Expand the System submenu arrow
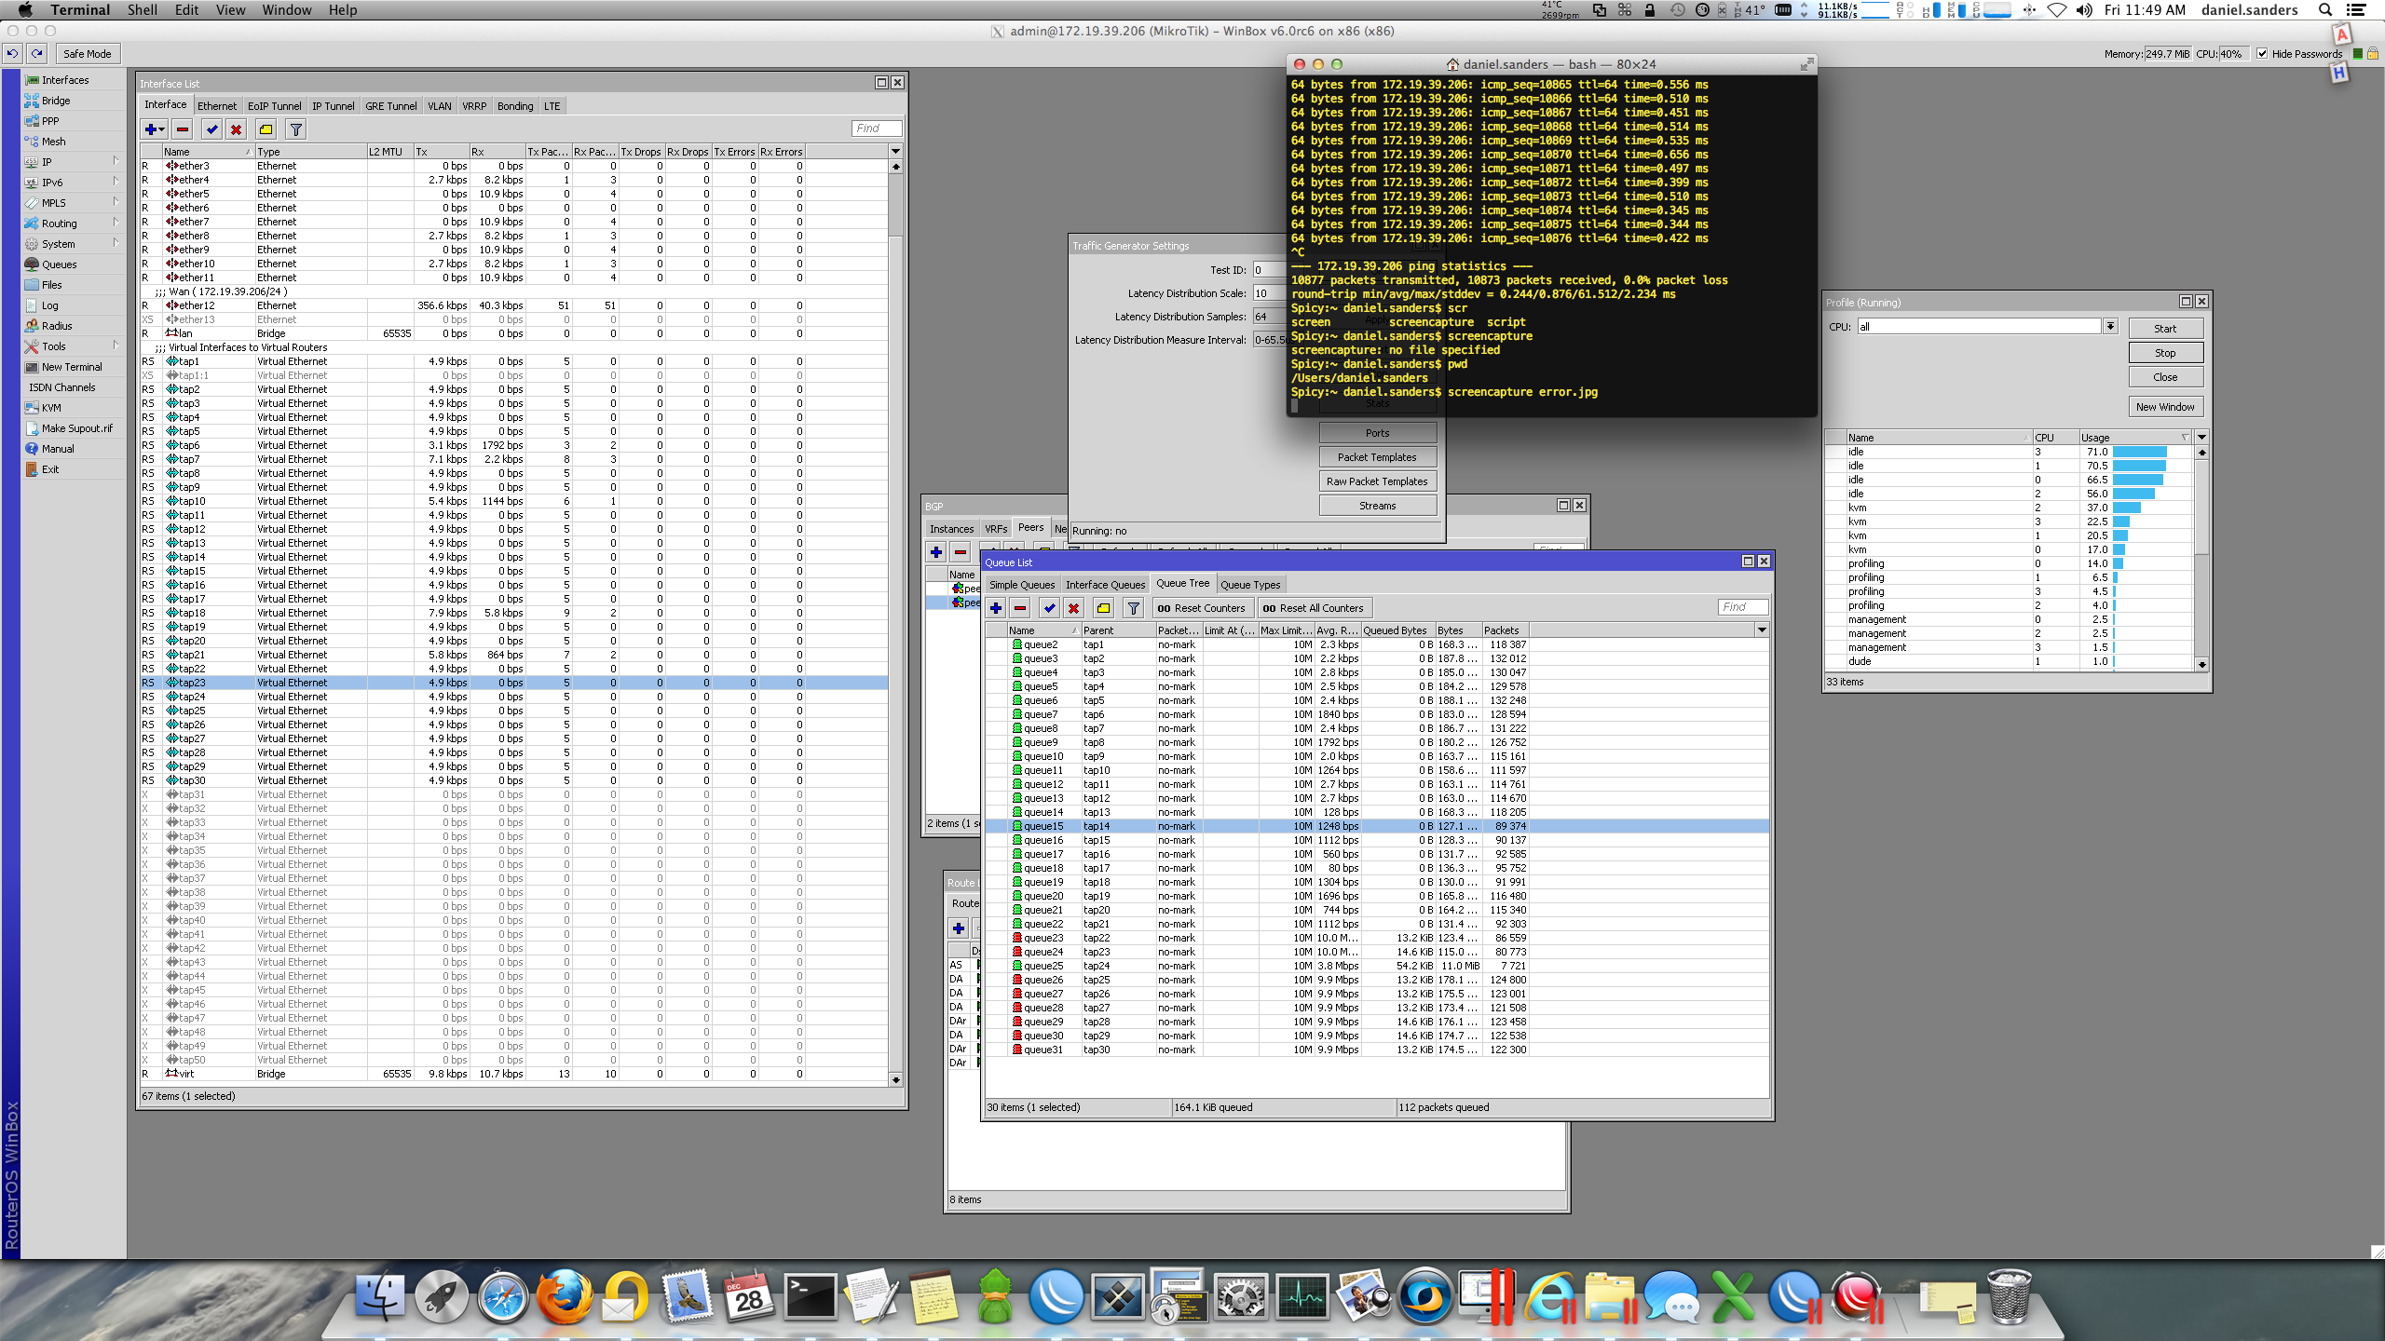The width and height of the screenshot is (2385, 1341). click(116, 243)
